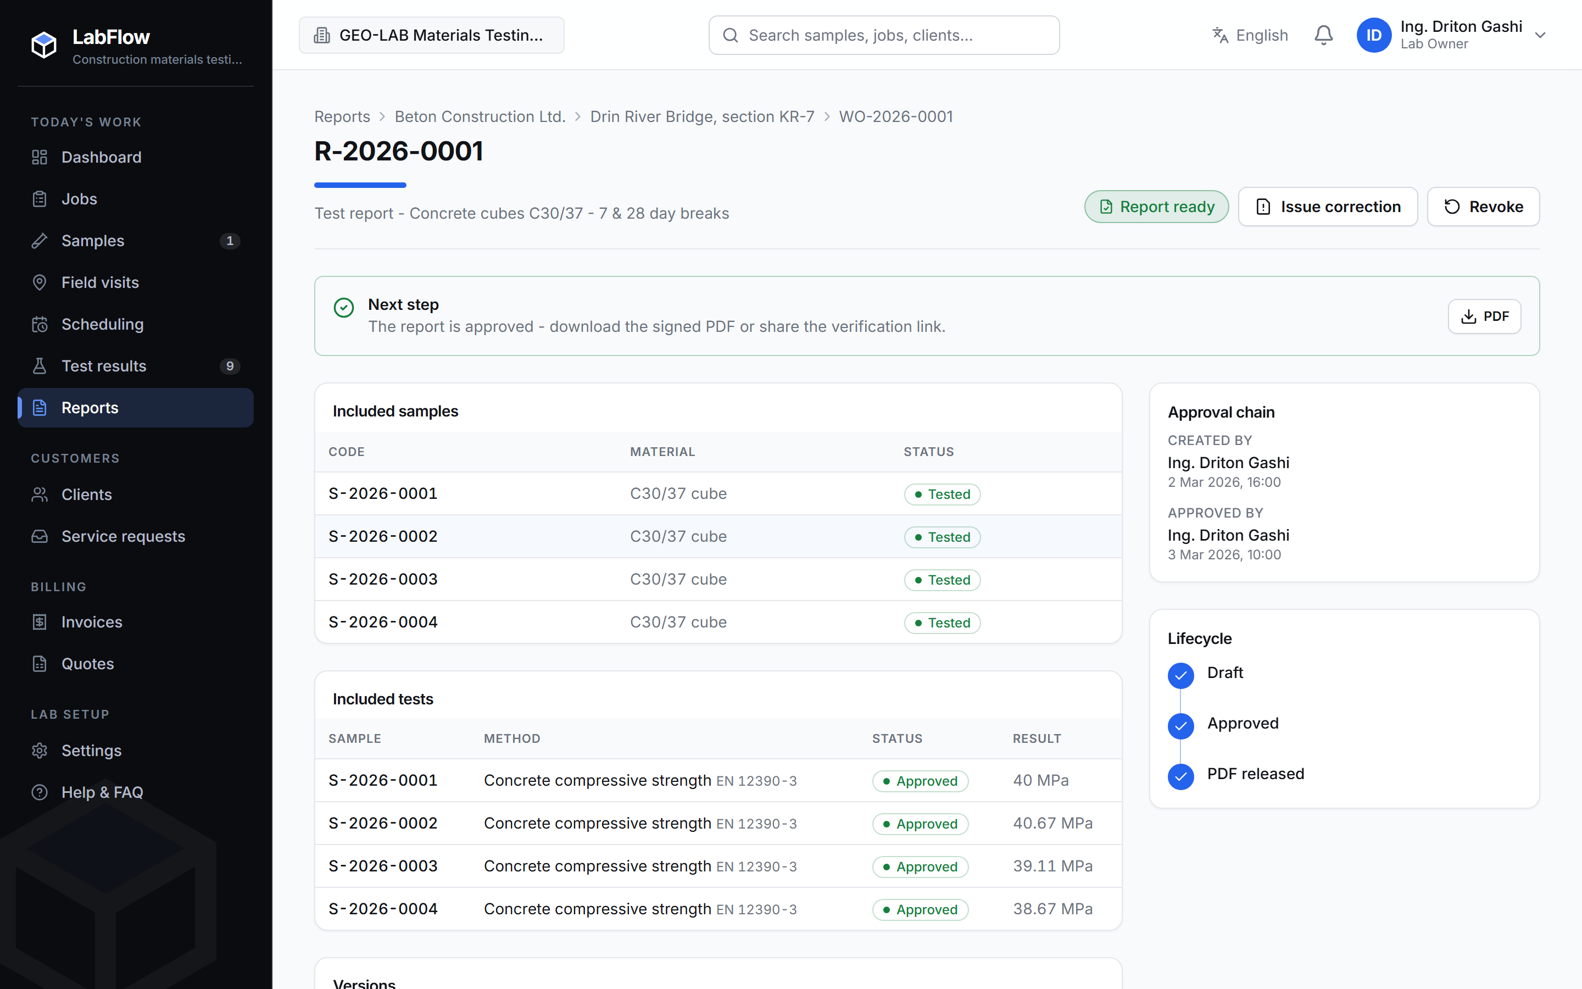The height and width of the screenshot is (989, 1582).
Task: Click the Test results flask icon
Action: point(40,366)
